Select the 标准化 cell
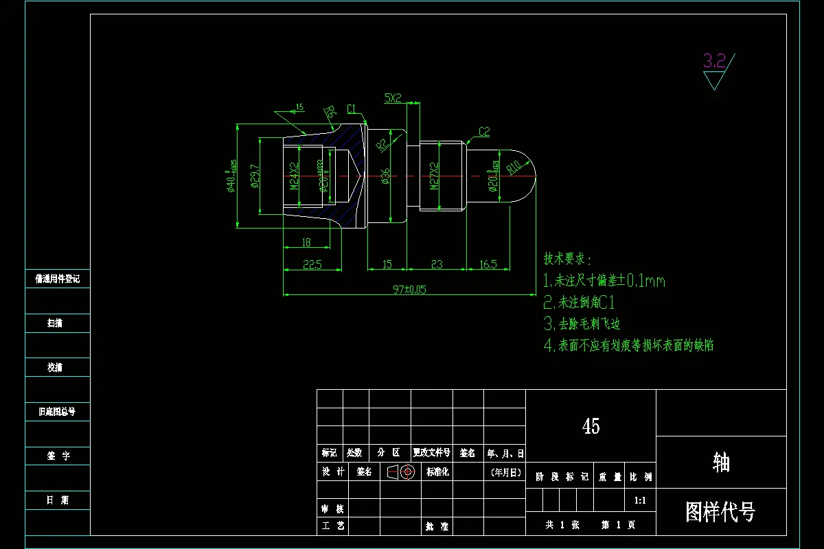Viewport: 824px width, 549px height. (x=437, y=472)
